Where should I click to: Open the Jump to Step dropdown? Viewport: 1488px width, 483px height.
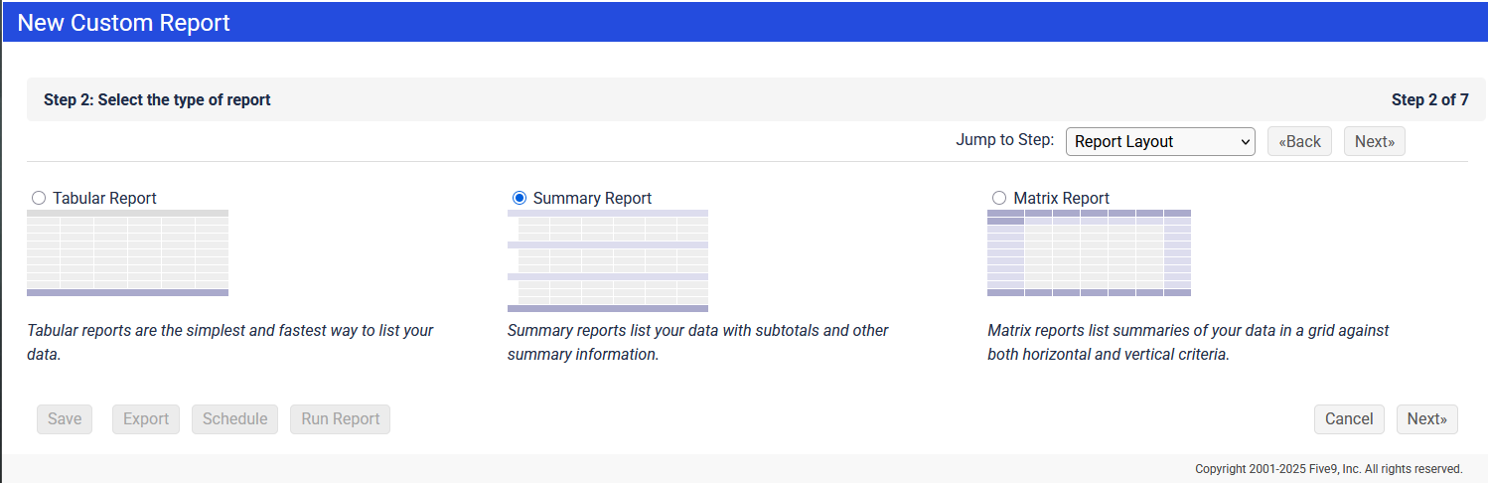(x=1159, y=141)
